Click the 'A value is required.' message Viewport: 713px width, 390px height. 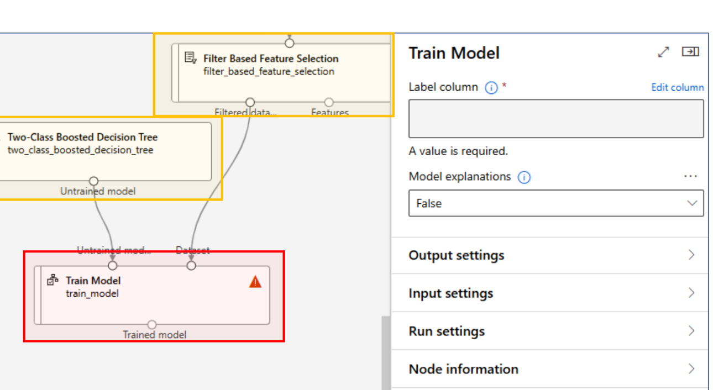pos(458,151)
